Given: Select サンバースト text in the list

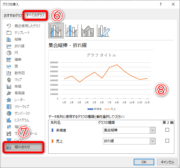Looking at the screenshot, I should point(22,113).
